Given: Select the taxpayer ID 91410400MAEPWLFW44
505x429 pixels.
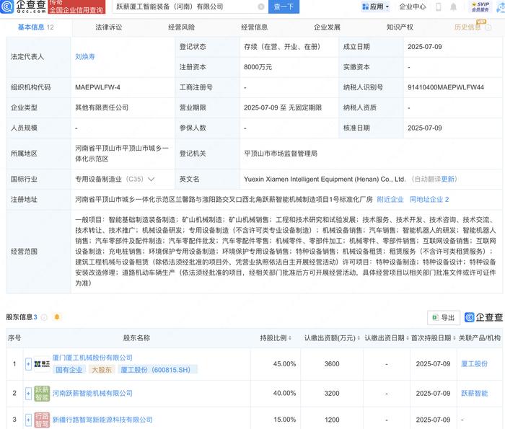Looking at the screenshot, I should point(446,87).
